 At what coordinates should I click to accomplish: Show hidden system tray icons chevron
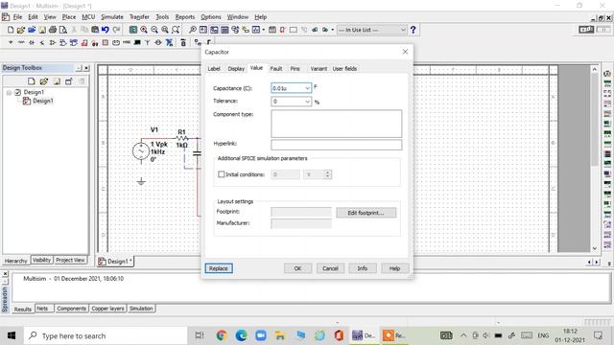[463, 335]
